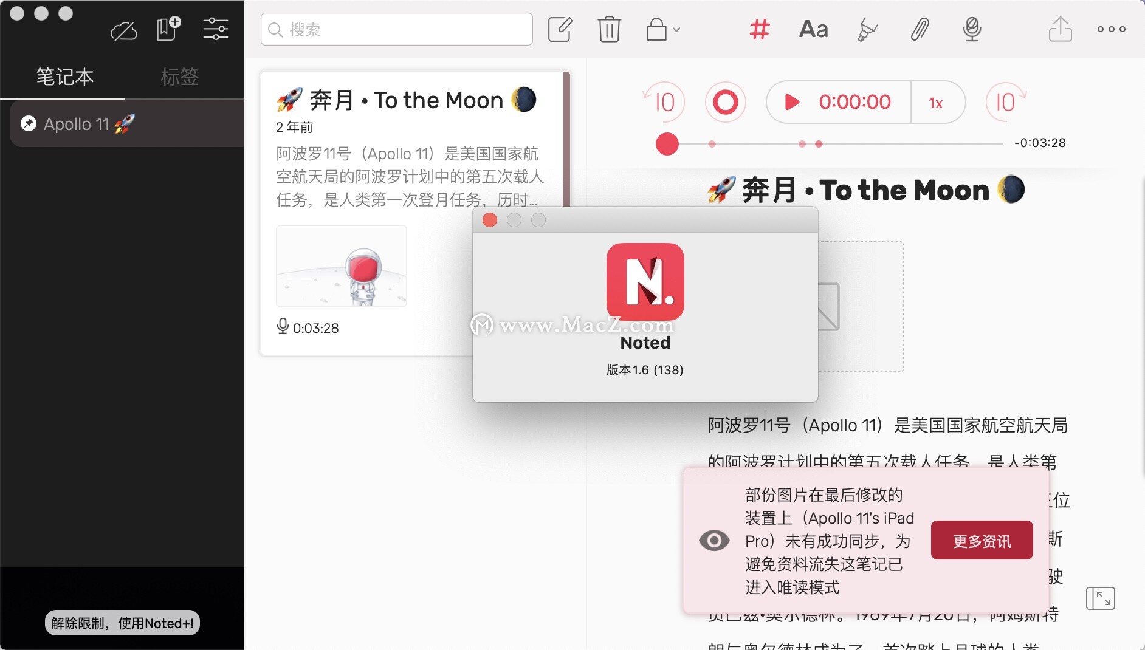Skip audio forward 10 seconds

pos(1006,102)
